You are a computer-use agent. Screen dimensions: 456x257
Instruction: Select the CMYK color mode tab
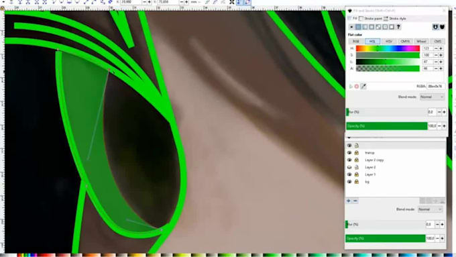405,42
